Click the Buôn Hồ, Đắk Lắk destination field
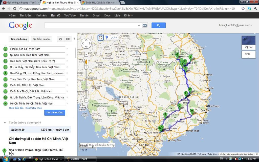Screen dimensions: 259x162 [37, 85]
